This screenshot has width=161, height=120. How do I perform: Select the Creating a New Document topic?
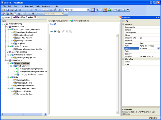pos(27,32)
